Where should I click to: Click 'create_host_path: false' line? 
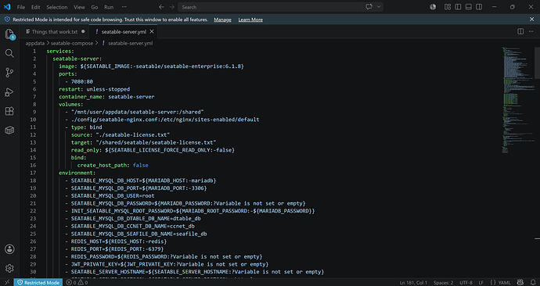[x=113, y=166]
